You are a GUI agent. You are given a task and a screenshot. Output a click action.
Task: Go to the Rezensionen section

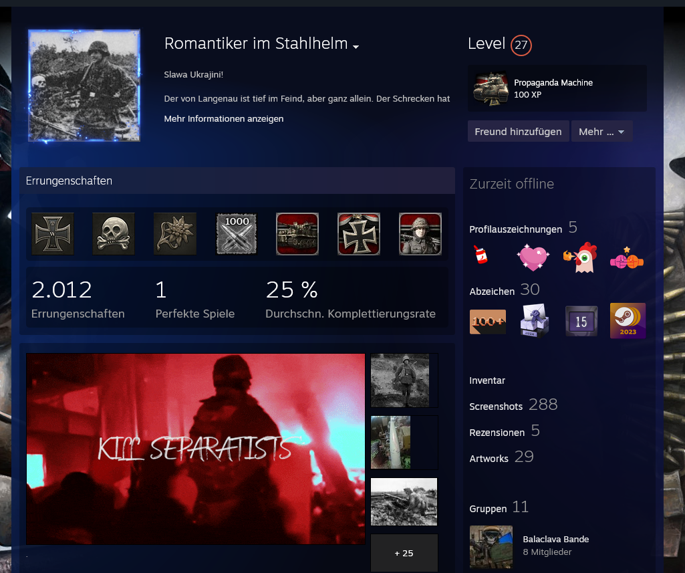497,433
